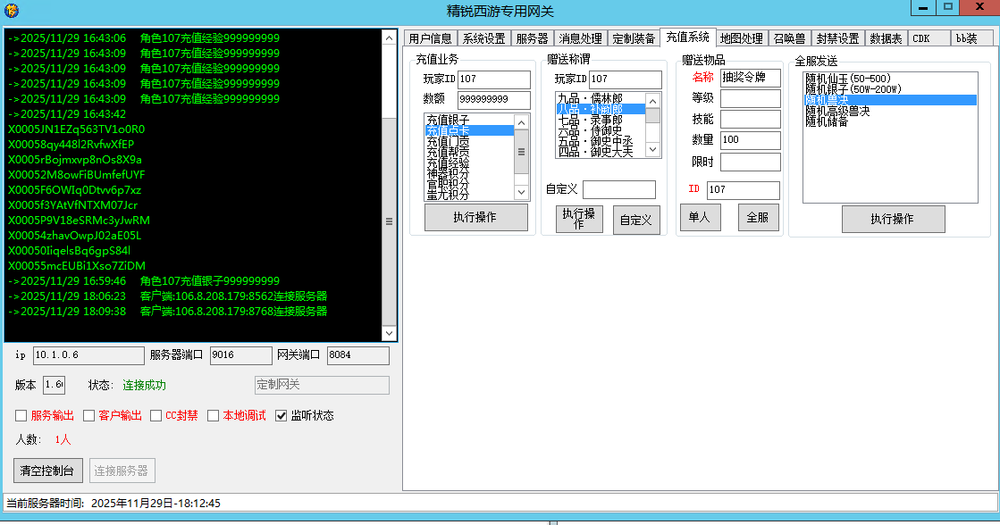
Task: Uncheck the 监听状态 checkbox
Action: coord(282,415)
